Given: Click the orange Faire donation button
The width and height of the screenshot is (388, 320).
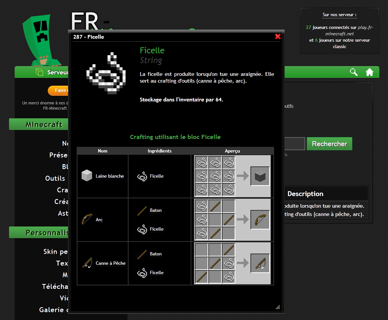Looking at the screenshot, I should (58, 91).
